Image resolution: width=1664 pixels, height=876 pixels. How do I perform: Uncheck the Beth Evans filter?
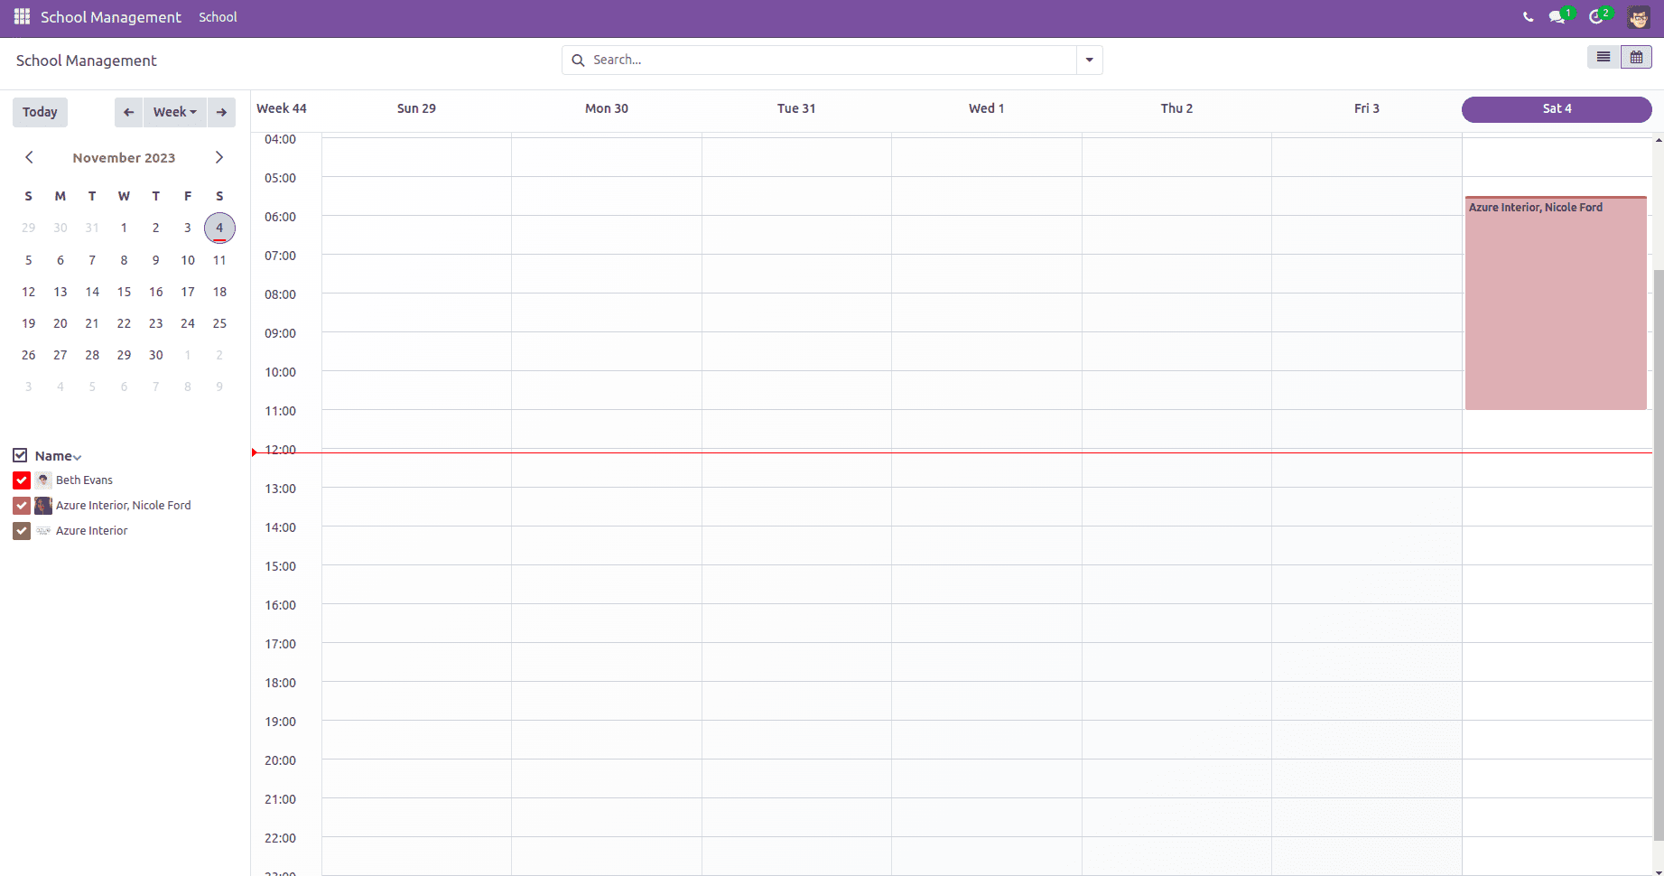point(22,480)
